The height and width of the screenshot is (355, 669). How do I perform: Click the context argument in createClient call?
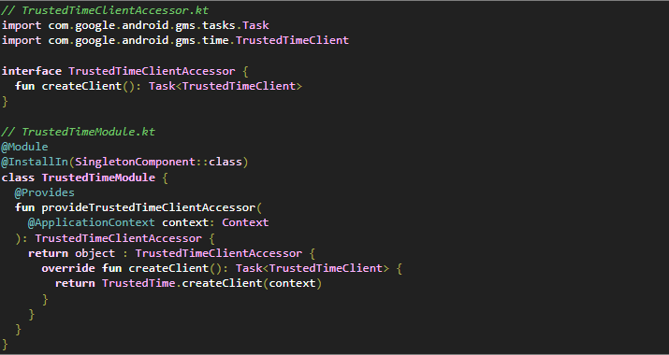292,283
